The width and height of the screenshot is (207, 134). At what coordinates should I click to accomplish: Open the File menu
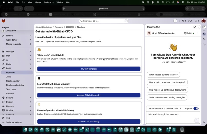coord(17,2)
